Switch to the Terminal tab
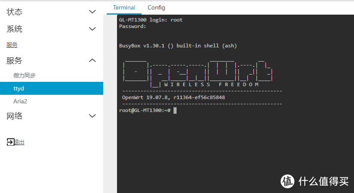This screenshot has width=354, height=193. [x=124, y=7]
